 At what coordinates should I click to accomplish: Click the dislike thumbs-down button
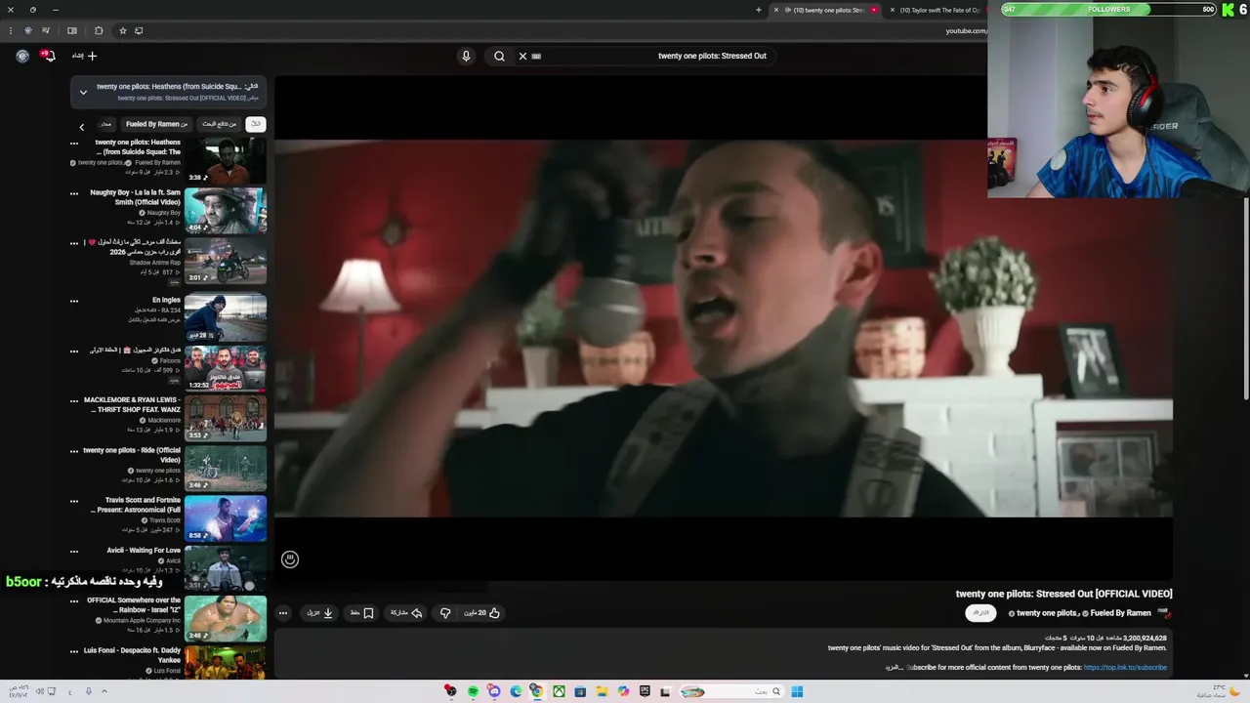(x=445, y=613)
